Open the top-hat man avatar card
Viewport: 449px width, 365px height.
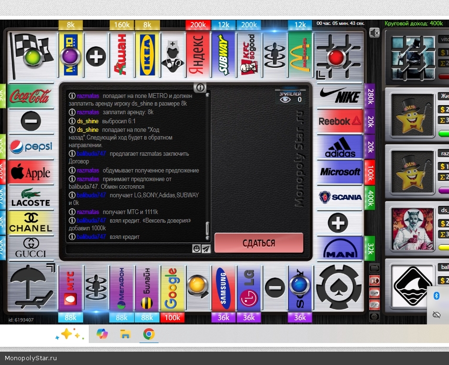[x=412, y=59]
